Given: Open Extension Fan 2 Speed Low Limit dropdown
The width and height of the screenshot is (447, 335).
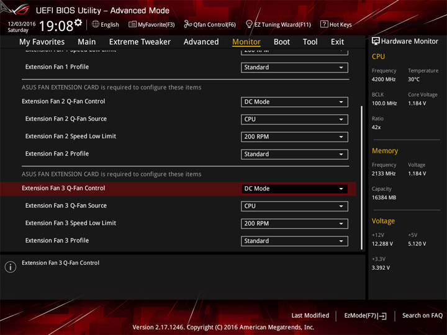Looking at the screenshot, I should 294,136.
